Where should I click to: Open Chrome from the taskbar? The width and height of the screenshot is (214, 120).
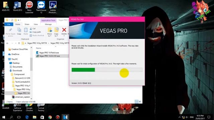50,117
